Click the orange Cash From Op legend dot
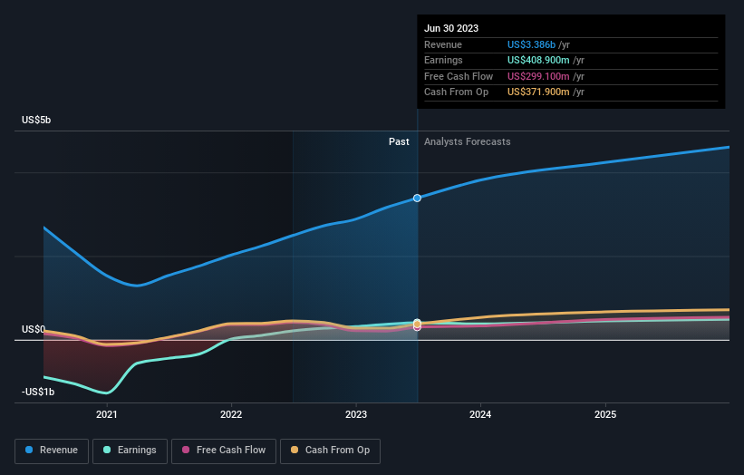Image resolution: width=744 pixels, height=475 pixels. [x=295, y=450]
